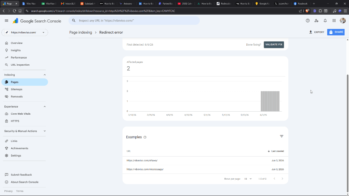Open a new browser tab

[x=314, y=3]
